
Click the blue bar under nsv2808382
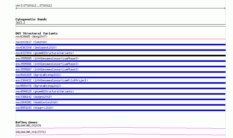(x=120, y=105)
